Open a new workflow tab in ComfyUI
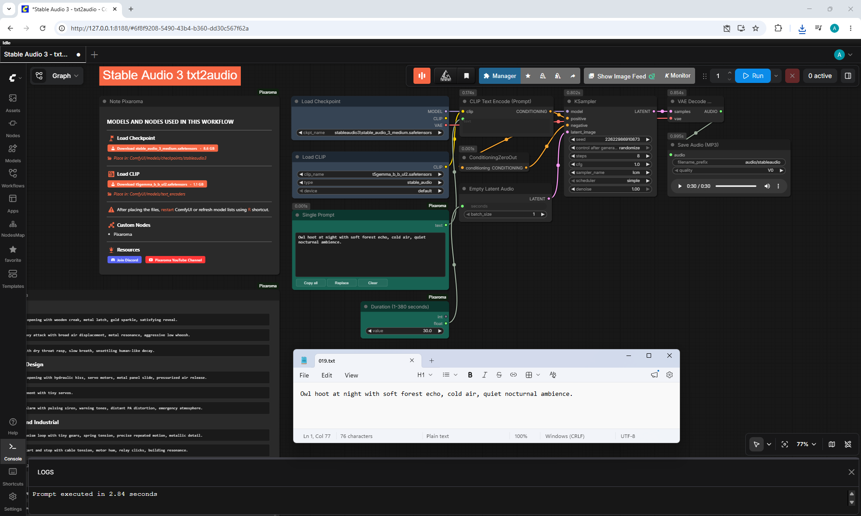 (x=94, y=55)
